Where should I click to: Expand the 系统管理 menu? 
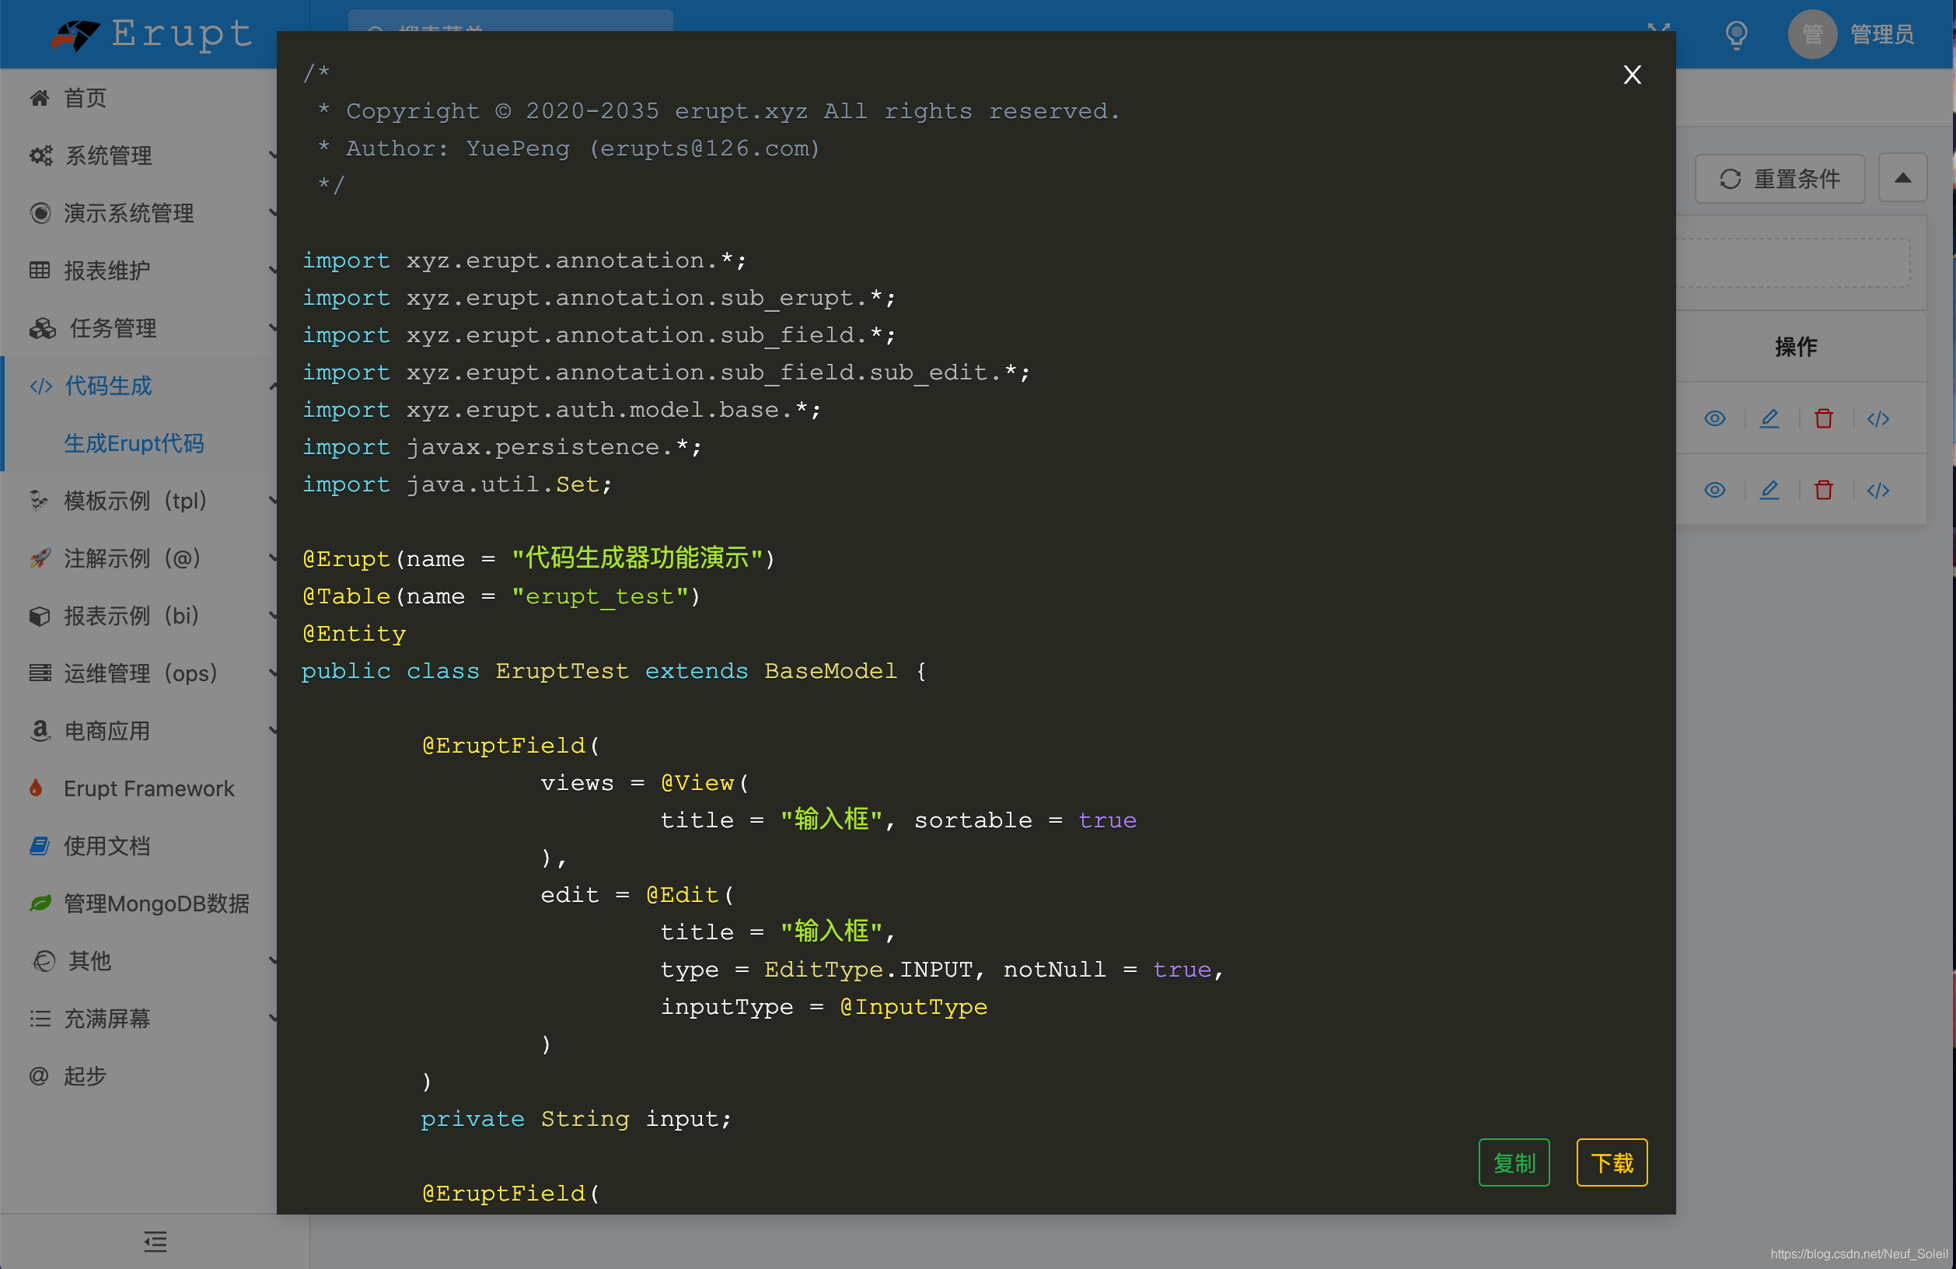[107, 156]
